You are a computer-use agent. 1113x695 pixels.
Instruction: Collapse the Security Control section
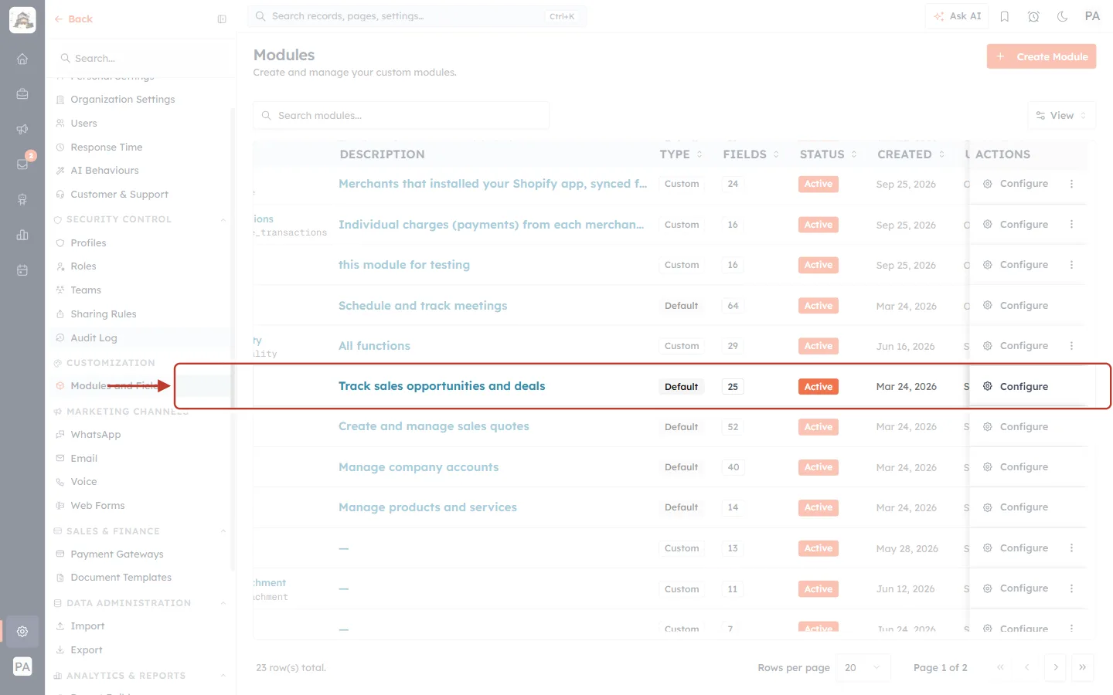click(x=223, y=219)
